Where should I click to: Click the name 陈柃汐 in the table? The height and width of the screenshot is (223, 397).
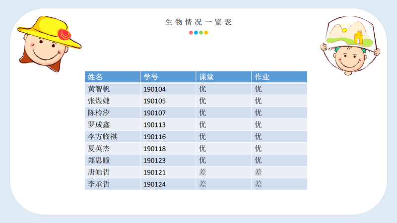click(99, 113)
